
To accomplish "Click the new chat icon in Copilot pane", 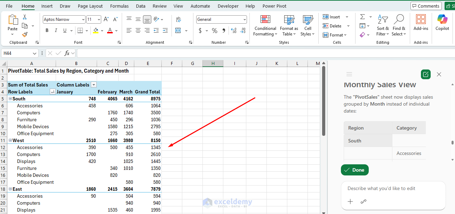I will 425,74.
